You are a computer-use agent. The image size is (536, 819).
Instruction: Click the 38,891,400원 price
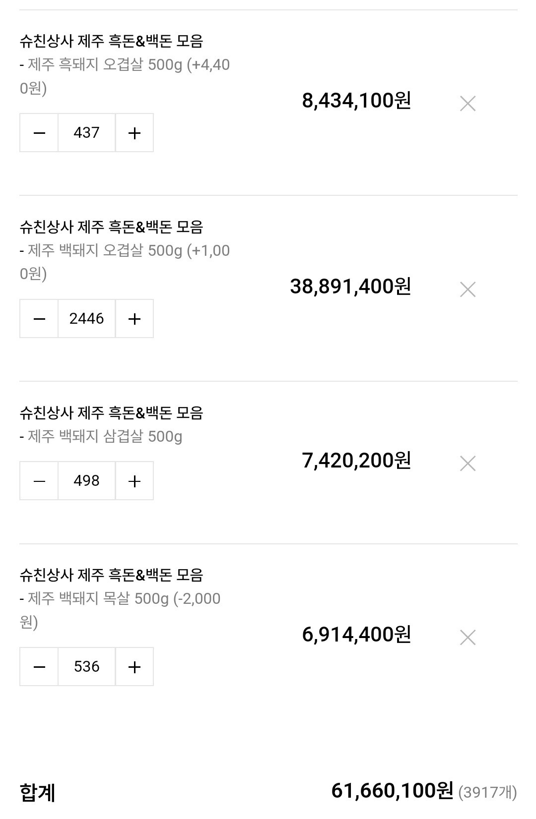[350, 287]
